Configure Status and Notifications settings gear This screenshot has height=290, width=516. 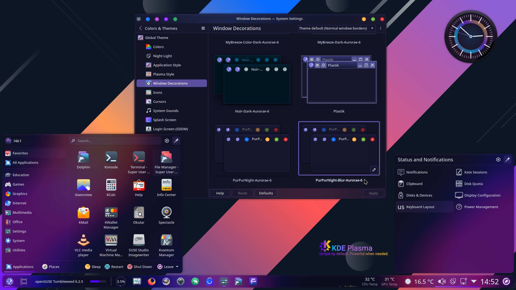click(498, 160)
